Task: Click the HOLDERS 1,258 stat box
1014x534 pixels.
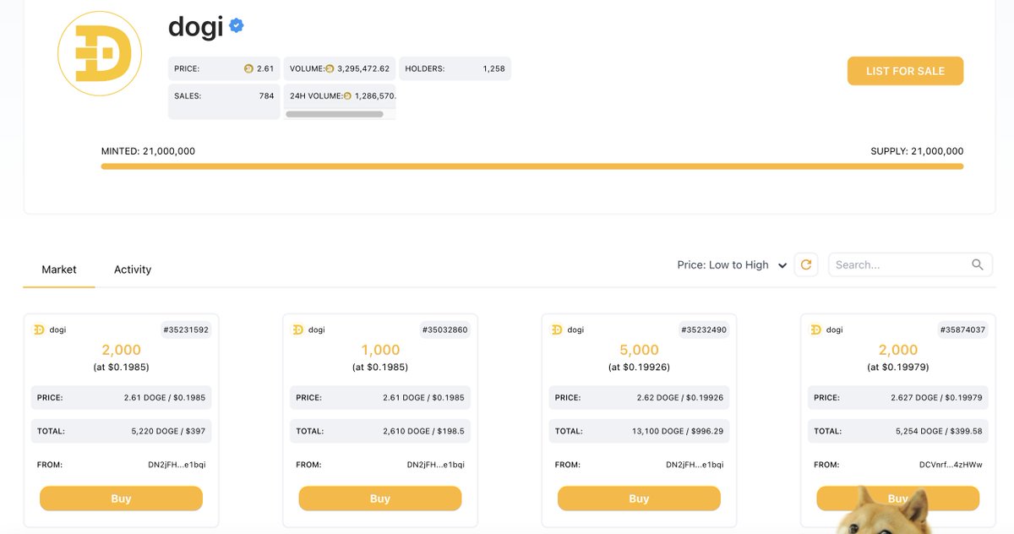Action: coord(455,68)
